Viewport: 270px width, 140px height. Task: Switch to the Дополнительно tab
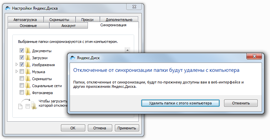(x=119, y=20)
